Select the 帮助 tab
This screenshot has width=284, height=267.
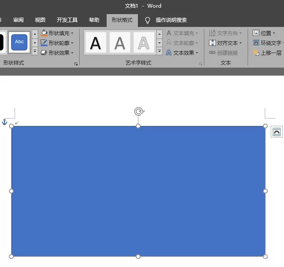(94, 20)
